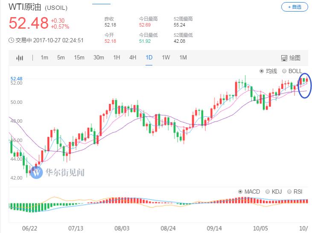Image resolution: width=312 pixels, height=233 pixels.
Task: Click the 今日最低 value 51.92
Action: click(x=145, y=41)
